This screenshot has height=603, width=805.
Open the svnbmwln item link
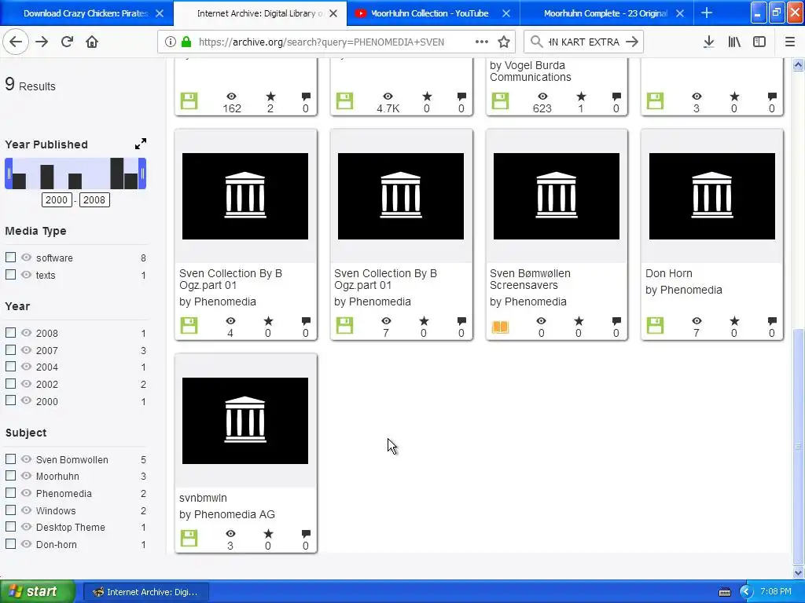[204, 498]
